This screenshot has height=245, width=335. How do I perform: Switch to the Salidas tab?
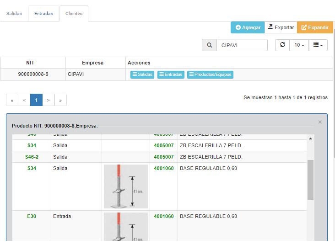(x=14, y=14)
